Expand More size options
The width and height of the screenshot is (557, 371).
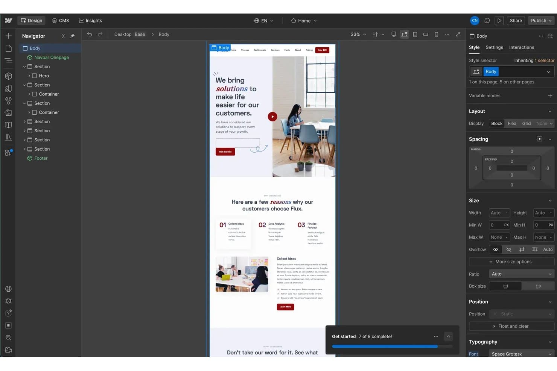pyautogui.click(x=511, y=262)
